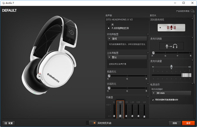Click the 麦克风侧音 slider knob

click(x=153, y=53)
